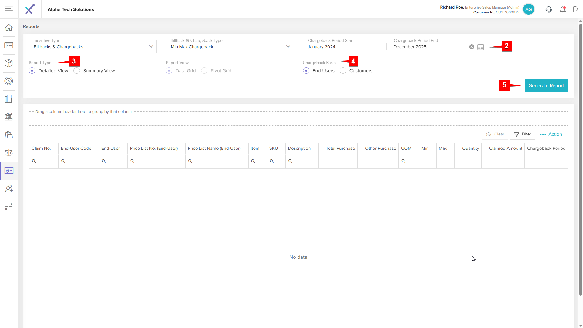Open the CRM sidebar icon

point(9,45)
